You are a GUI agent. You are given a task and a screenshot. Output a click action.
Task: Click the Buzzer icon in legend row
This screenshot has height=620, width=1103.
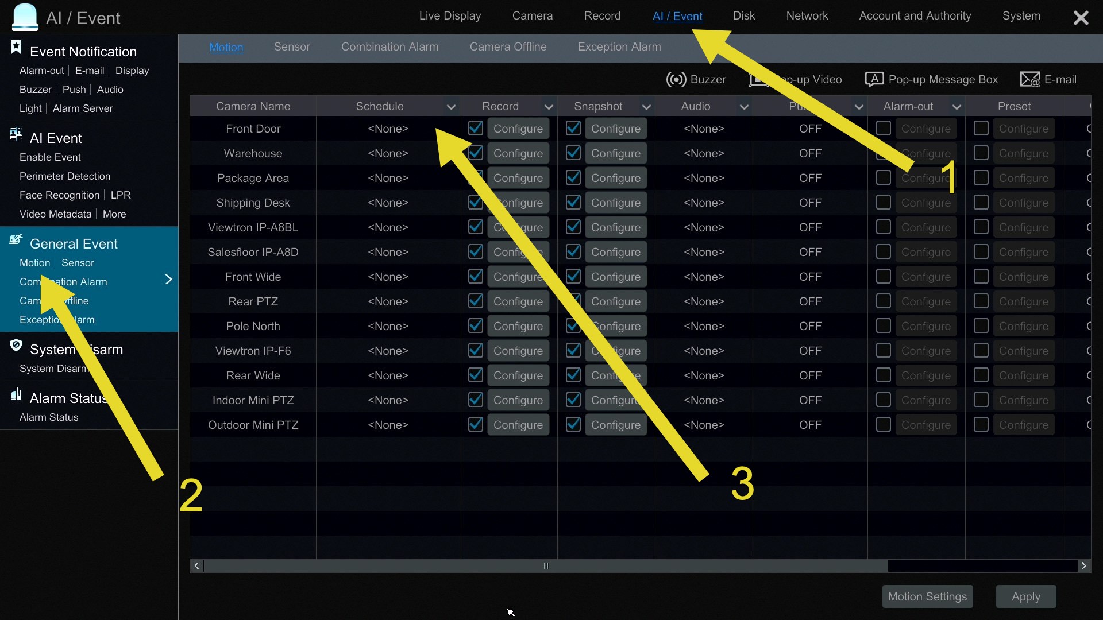tap(676, 79)
